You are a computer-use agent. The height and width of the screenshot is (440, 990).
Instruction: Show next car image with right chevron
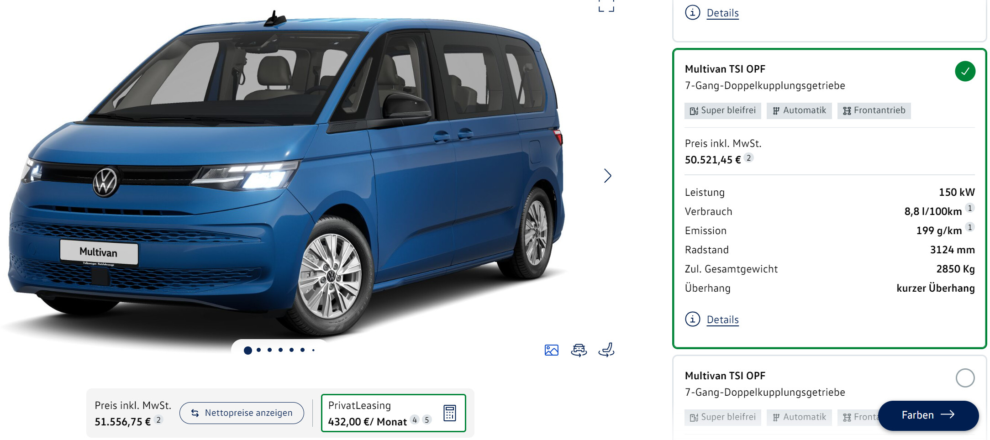tap(607, 176)
